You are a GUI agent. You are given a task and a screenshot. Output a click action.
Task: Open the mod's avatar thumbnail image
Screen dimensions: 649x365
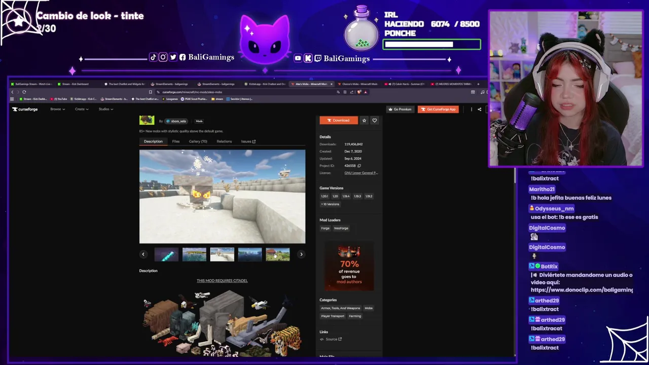point(147,120)
